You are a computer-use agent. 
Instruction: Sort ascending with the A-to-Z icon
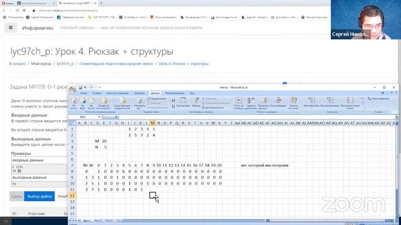coord(174,100)
